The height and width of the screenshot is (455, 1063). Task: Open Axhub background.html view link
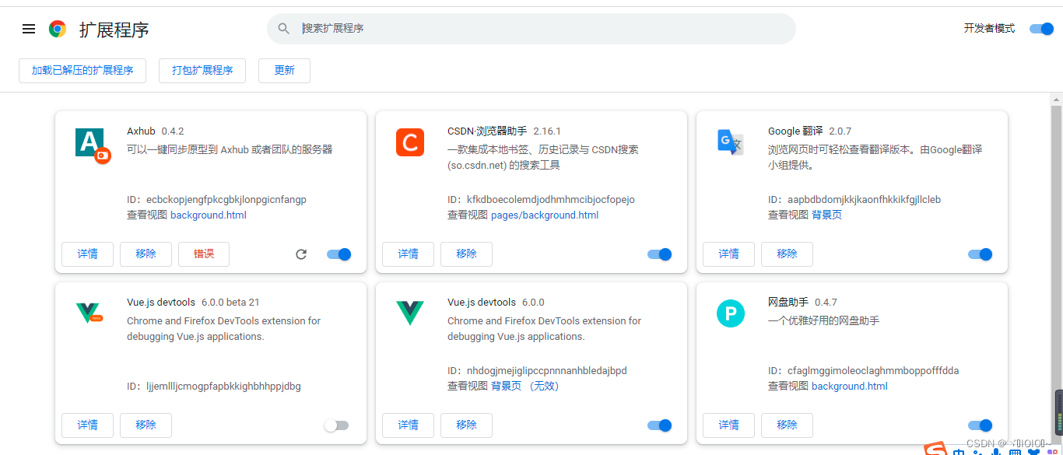tap(209, 215)
